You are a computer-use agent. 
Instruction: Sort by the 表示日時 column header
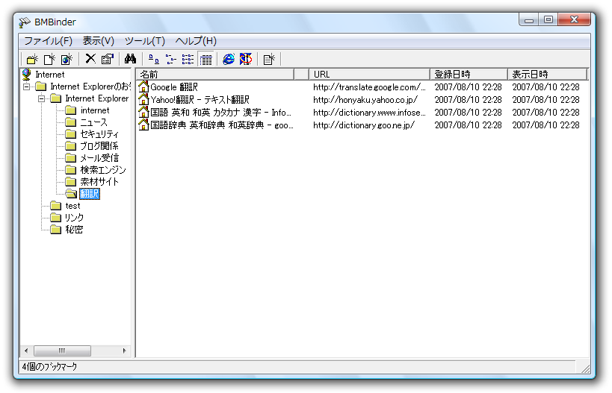[x=547, y=74]
